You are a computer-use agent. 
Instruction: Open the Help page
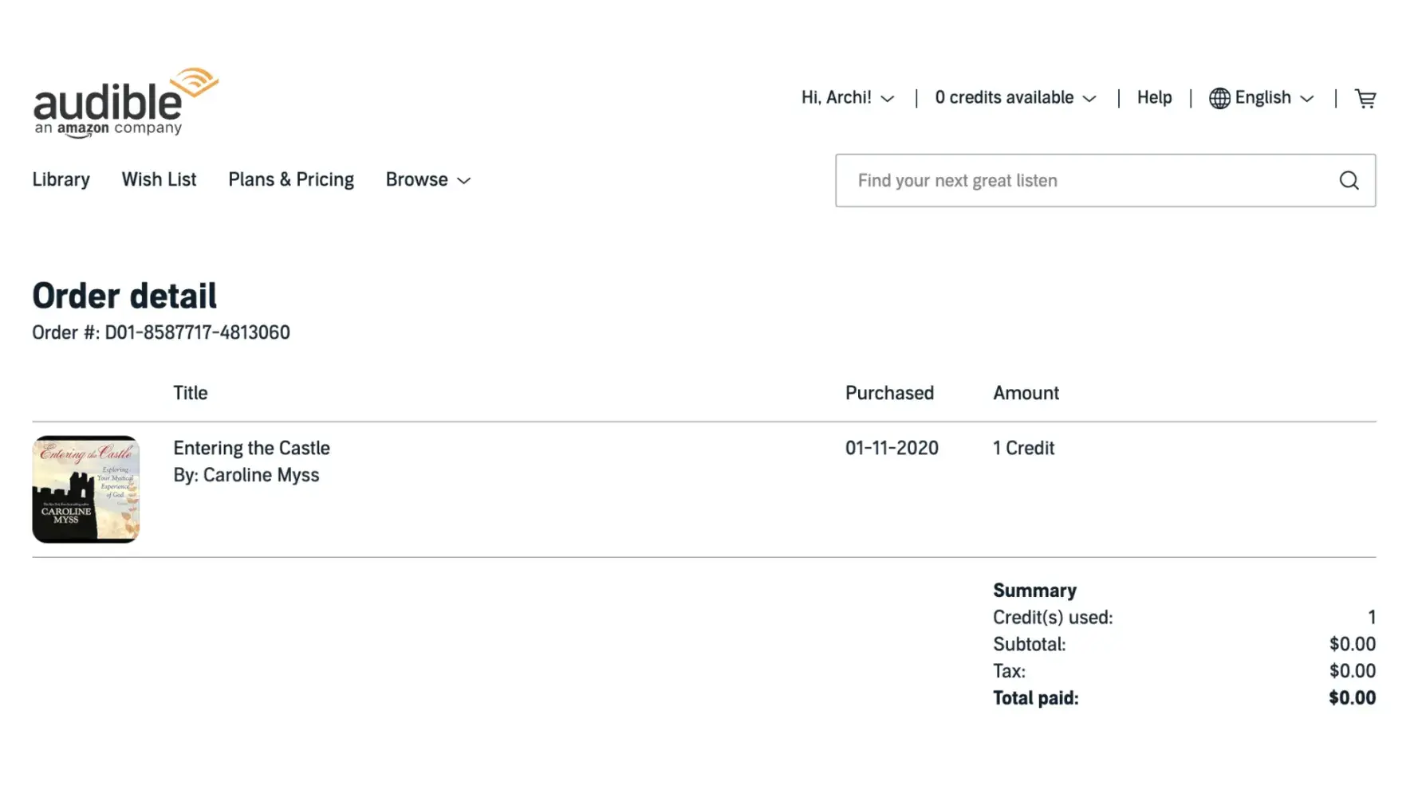tap(1154, 98)
